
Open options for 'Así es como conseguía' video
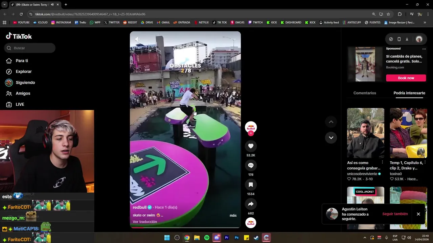pyautogui.click(x=382, y=163)
